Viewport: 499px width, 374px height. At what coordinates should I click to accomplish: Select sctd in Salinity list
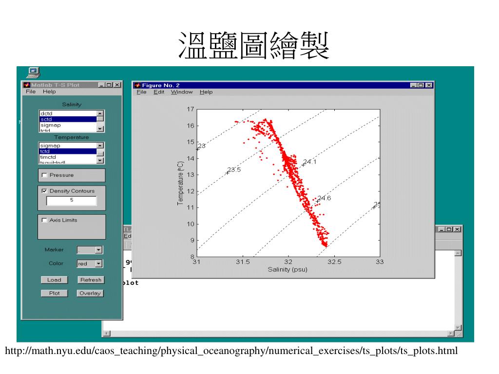coord(68,119)
